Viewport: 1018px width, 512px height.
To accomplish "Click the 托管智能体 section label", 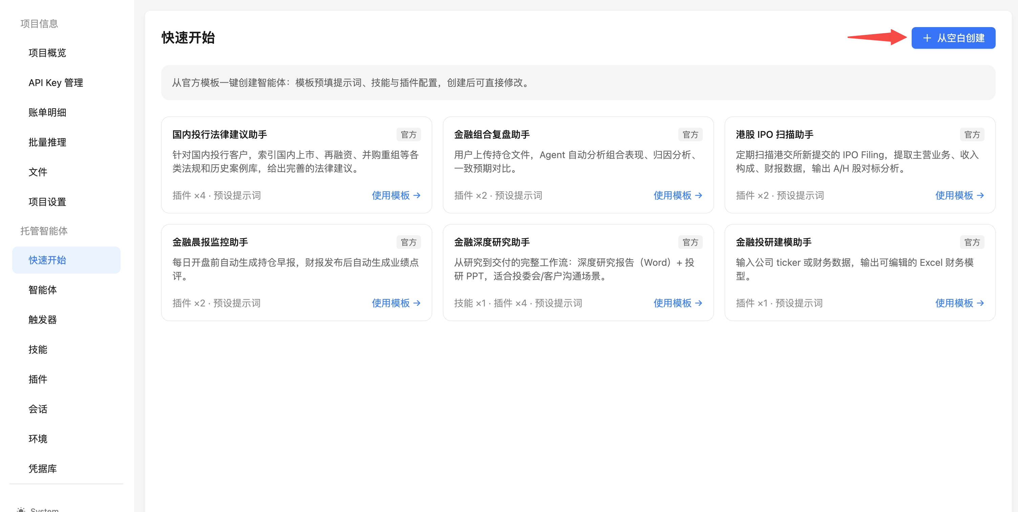I will pyautogui.click(x=44, y=231).
